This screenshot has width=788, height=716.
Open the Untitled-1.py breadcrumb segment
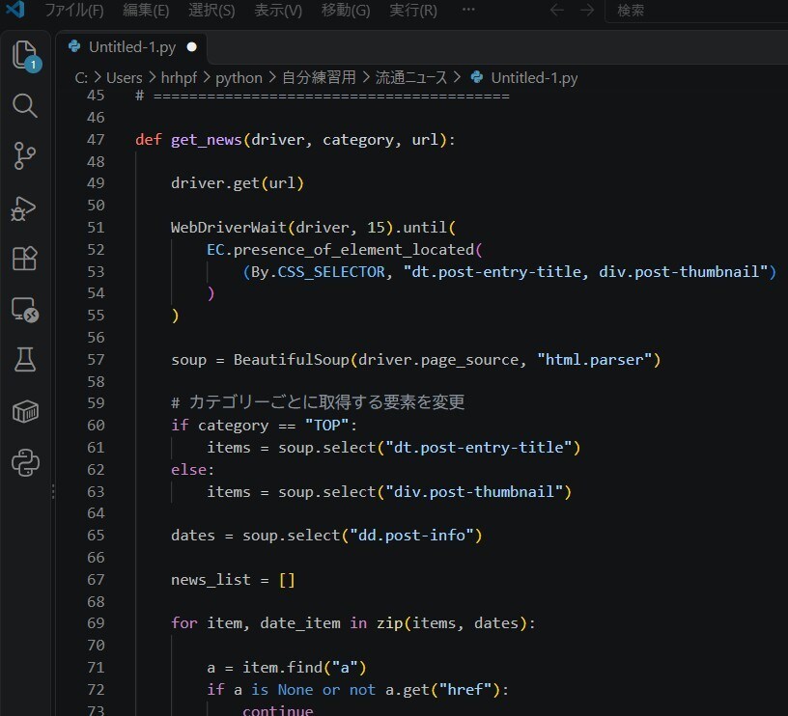coord(534,78)
